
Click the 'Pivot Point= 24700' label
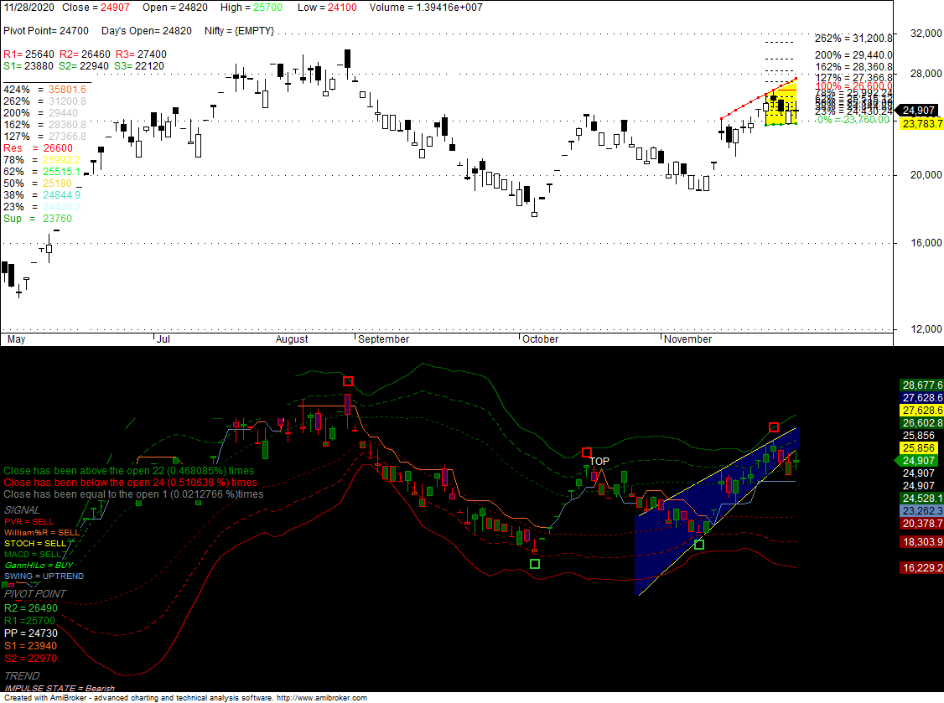[46, 31]
